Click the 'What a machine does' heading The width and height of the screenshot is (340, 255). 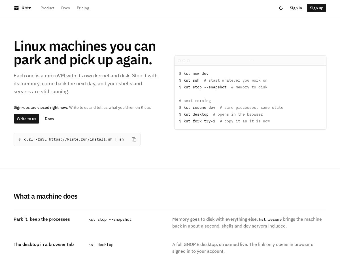coord(46,196)
